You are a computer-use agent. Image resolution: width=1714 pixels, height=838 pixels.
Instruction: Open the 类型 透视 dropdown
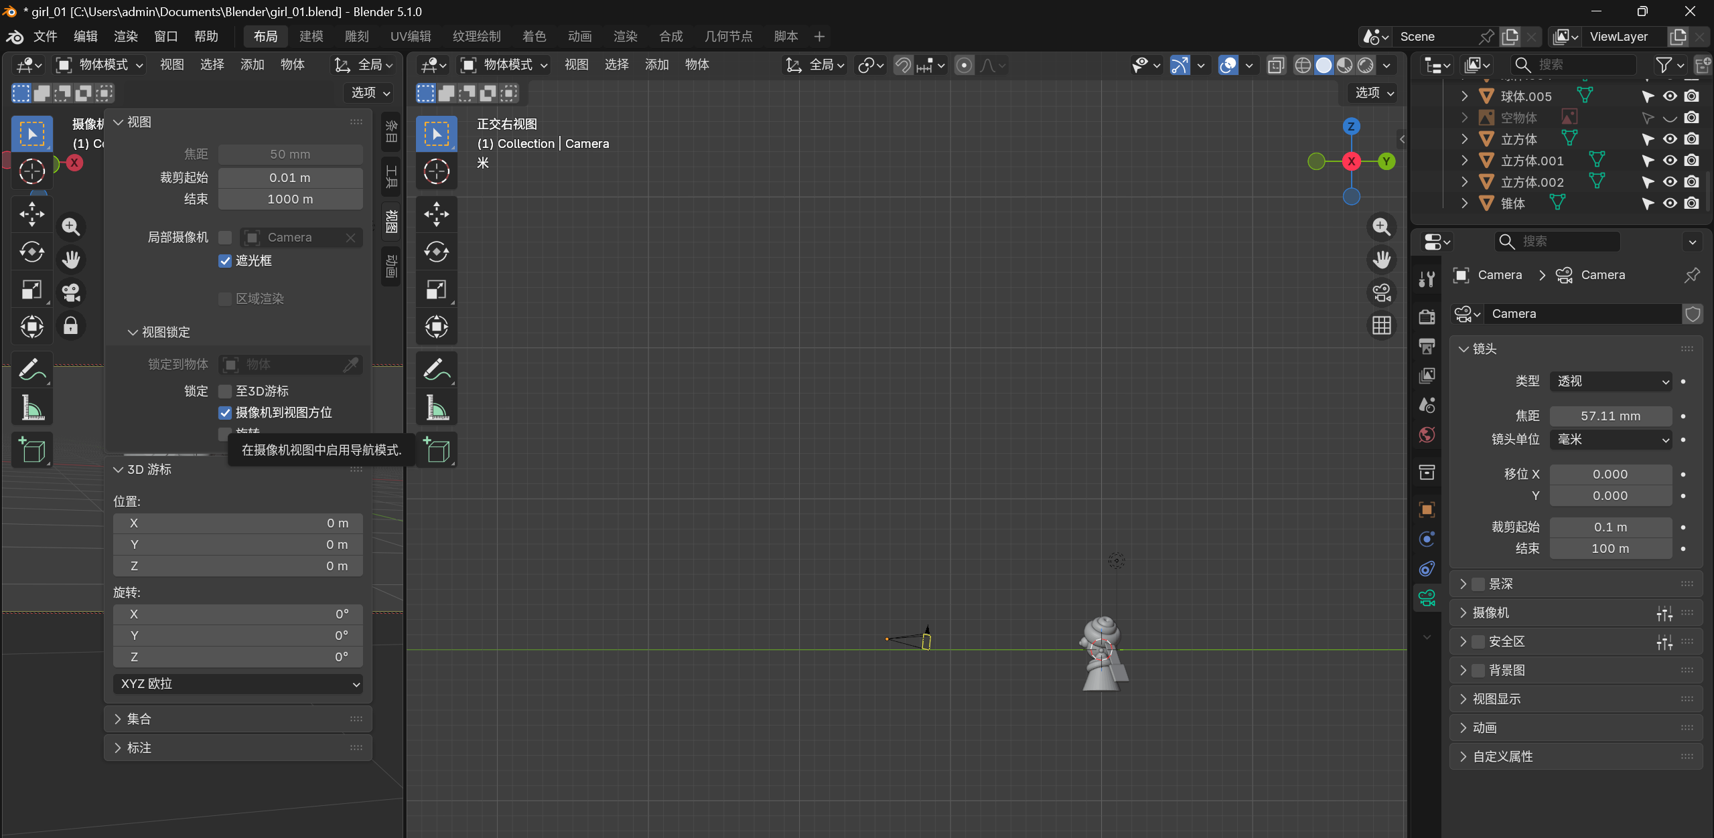(1610, 381)
